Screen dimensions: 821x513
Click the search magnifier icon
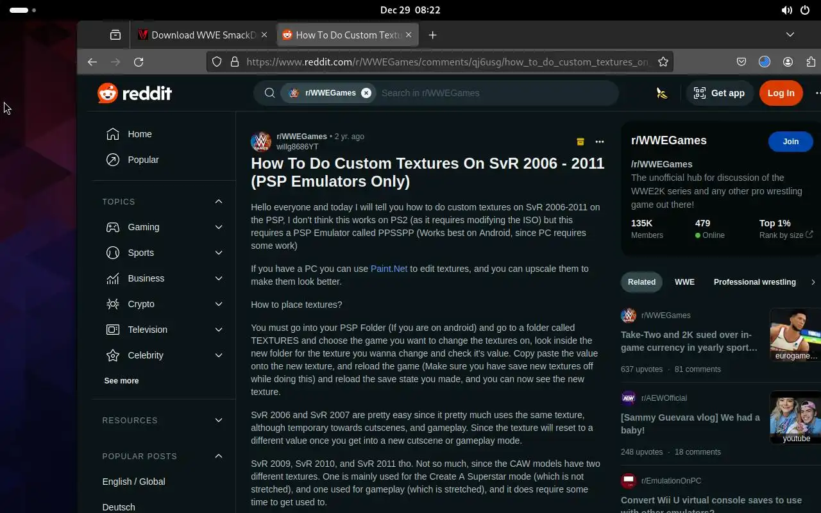coord(270,93)
